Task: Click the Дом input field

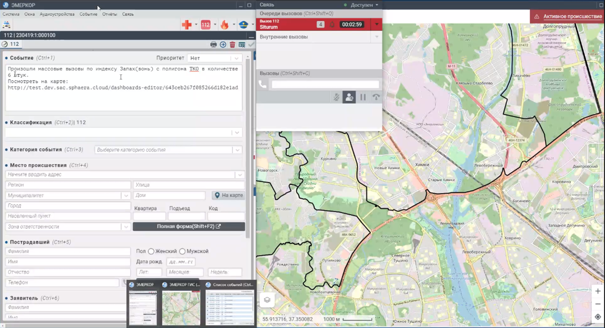Action: pyautogui.click(x=169, y=195)
